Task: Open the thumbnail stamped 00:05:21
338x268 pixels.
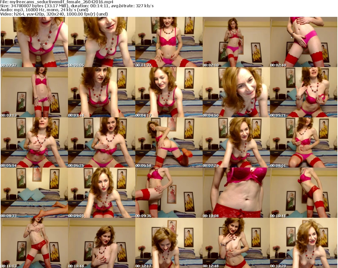Action: tap(304, 92)
